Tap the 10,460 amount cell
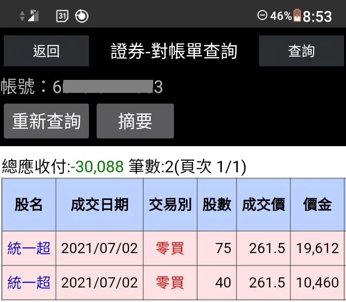Viewport: 346px width, 302px height. click(317, 283)
